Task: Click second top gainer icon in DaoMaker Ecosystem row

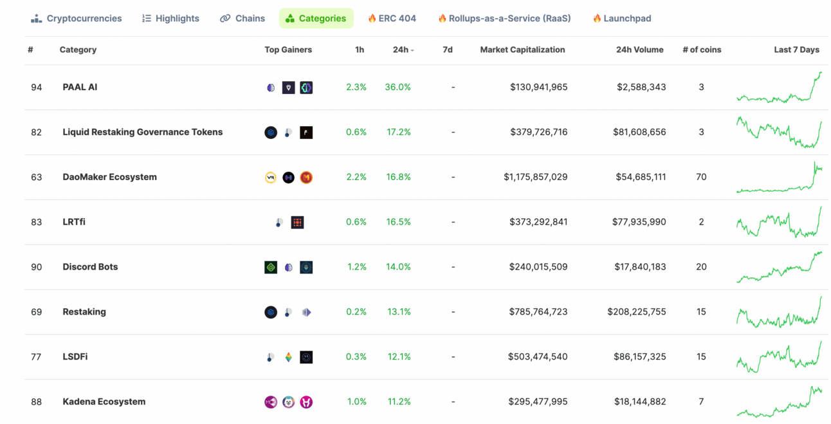Action: pos(289,178)
